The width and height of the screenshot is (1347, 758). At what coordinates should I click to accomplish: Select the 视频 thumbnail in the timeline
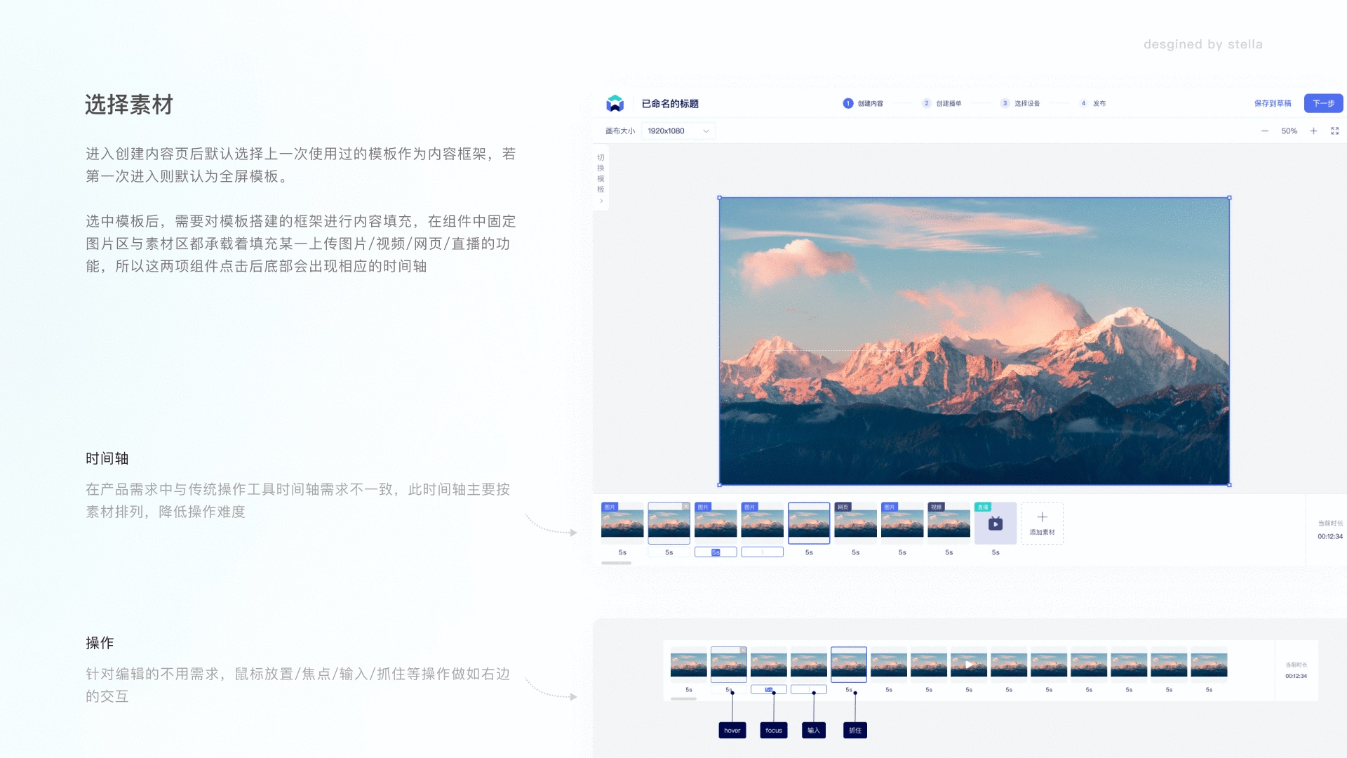tap(949, 524)
